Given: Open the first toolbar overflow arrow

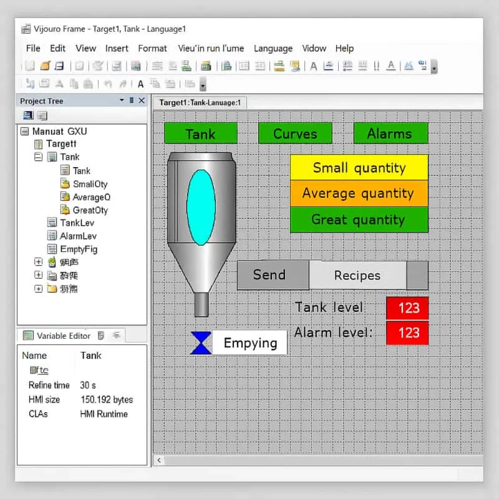Looking at the screenshot, I should pyautogui.click(x=434, y=67).
